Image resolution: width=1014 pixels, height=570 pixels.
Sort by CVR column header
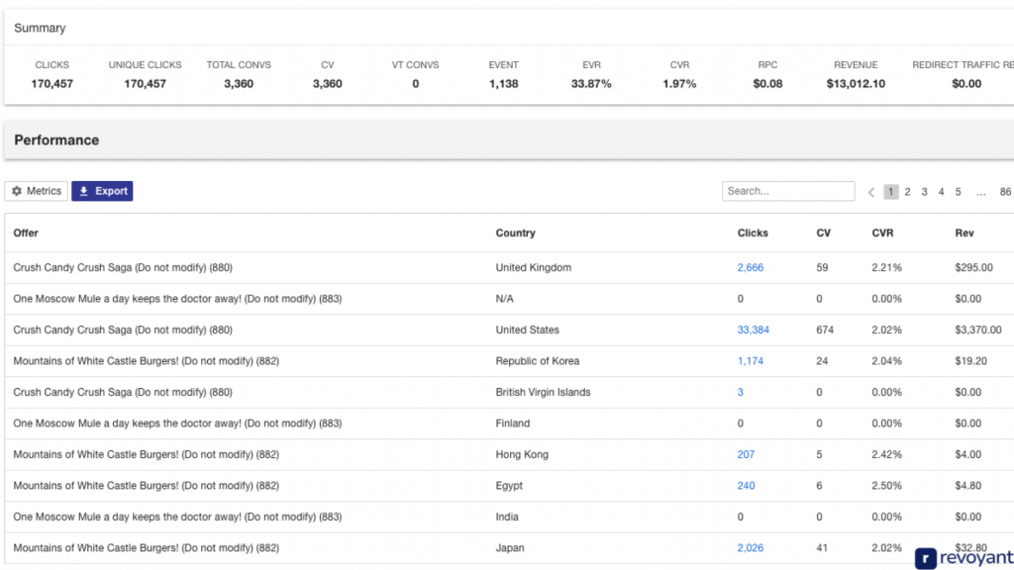882,234
